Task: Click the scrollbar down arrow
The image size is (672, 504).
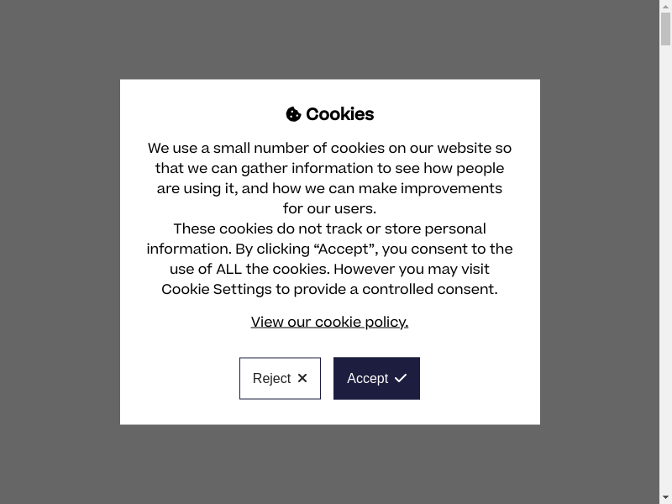Action: click(665, 497)
